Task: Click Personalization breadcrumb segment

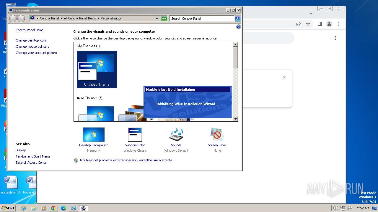Action: coord(111,19)
